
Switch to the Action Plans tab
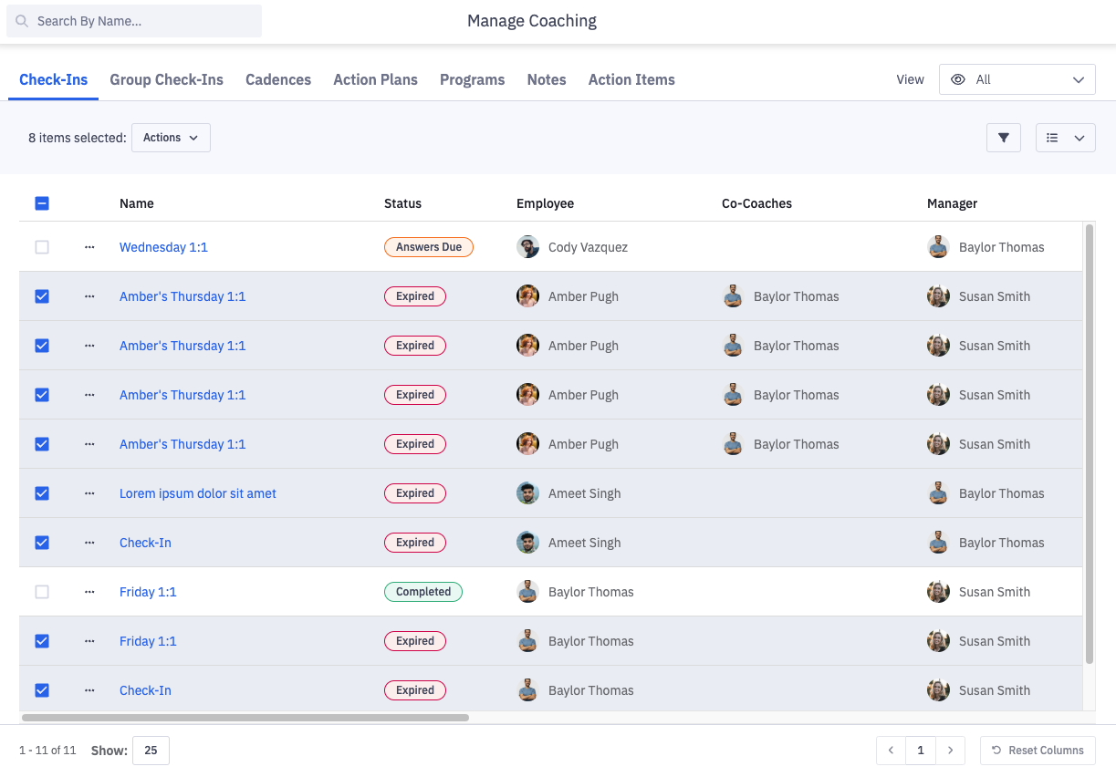point(375,79)
